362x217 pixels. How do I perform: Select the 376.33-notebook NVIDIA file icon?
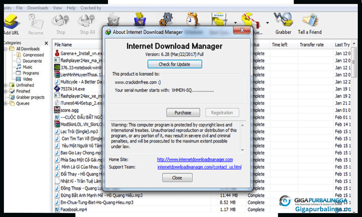pyautogui.click(x=57, y=68)
